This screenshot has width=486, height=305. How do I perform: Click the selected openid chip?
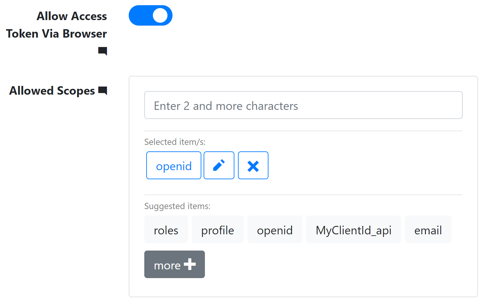click(174, 165)
